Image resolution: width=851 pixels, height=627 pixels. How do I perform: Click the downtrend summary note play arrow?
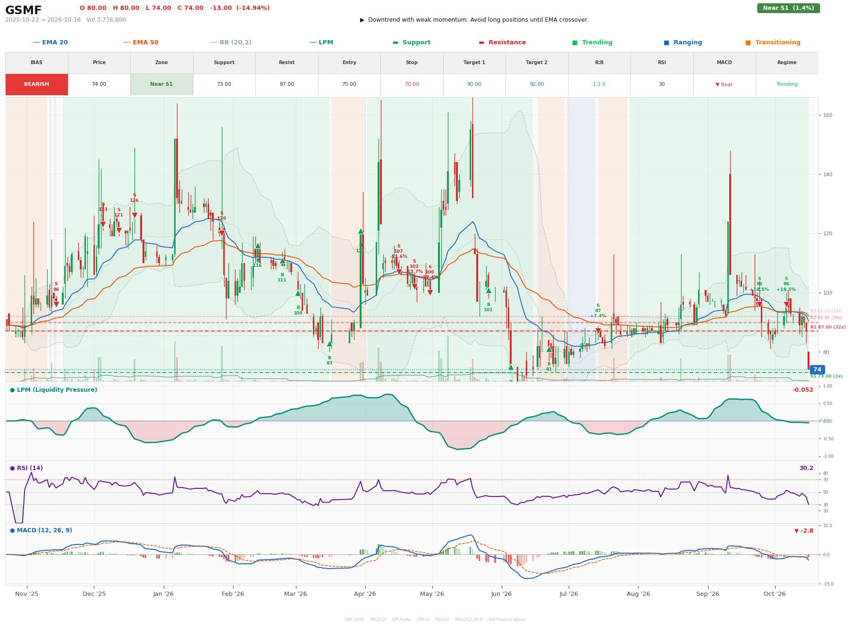coord(362,20)
